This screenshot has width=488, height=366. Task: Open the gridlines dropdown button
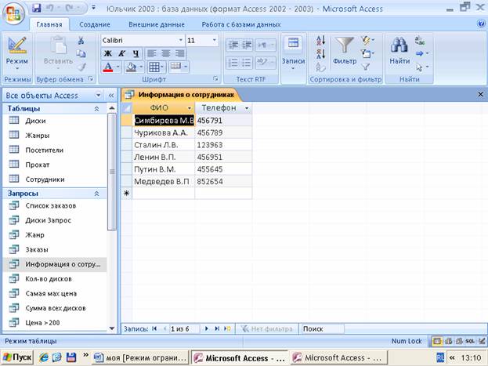click(x=156, y=67)
